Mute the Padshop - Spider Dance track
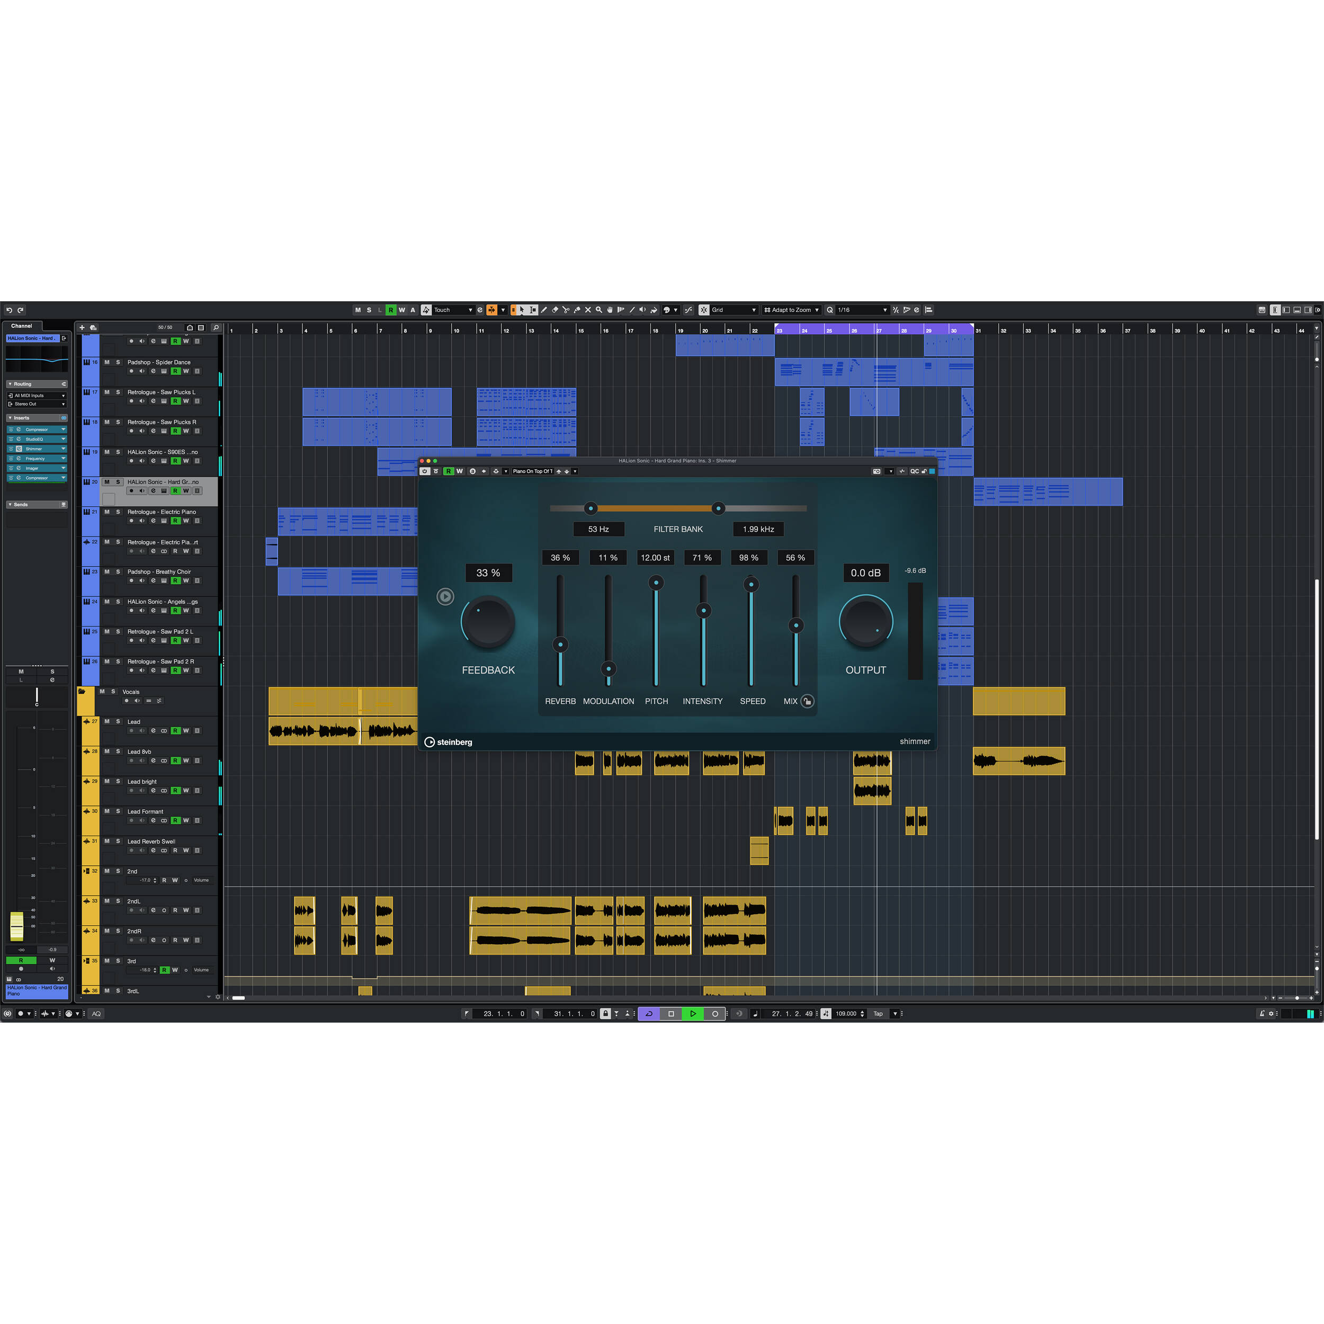The width and height of the screenshot is (1324, 1324). 107,363
